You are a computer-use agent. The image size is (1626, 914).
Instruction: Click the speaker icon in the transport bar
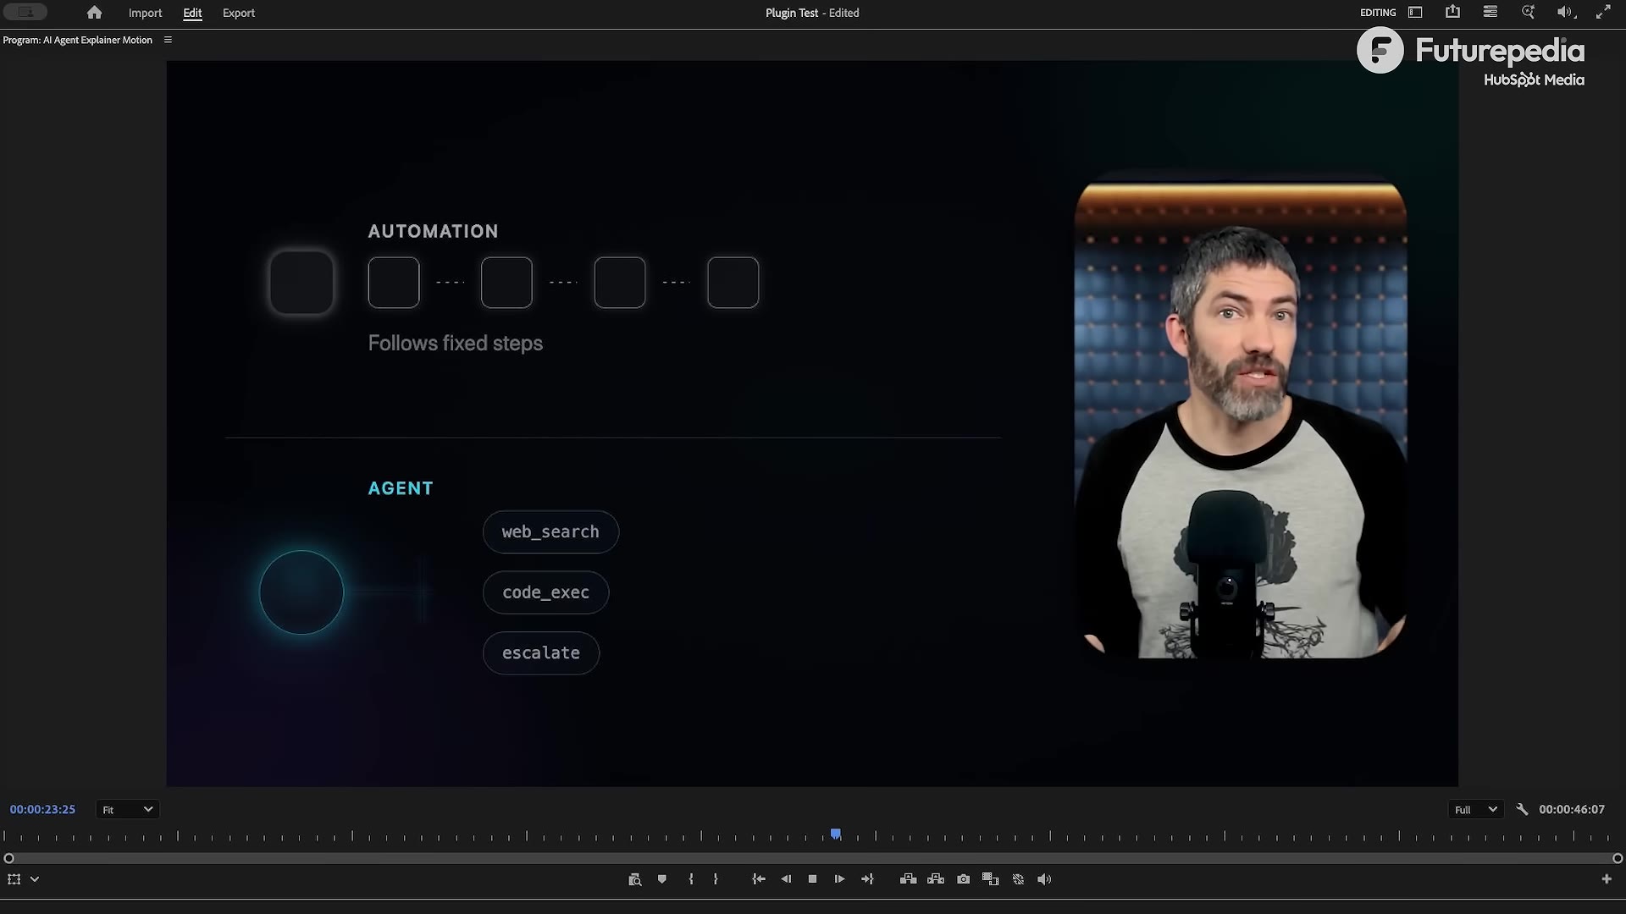click(x=1044, y=879)
